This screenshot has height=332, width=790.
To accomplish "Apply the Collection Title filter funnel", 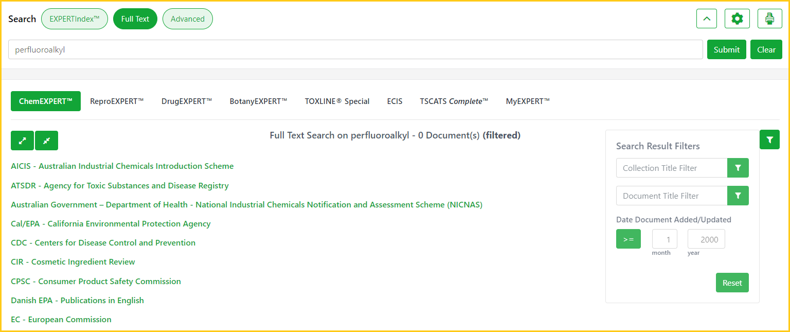I will pyautogui.click(x=738, y=168).
